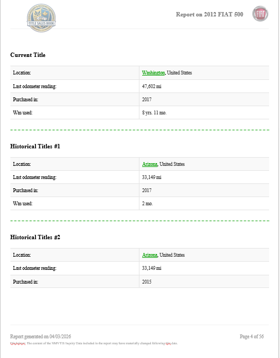
Task: Select the 8 yrs. 11 mo. usage value
Action: coord(154,113)
